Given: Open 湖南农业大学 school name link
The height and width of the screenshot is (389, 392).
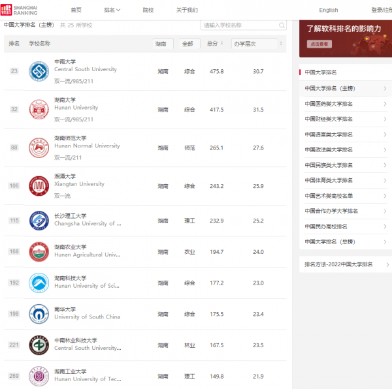Looking at the screenshot, I should tap(71, 247).
